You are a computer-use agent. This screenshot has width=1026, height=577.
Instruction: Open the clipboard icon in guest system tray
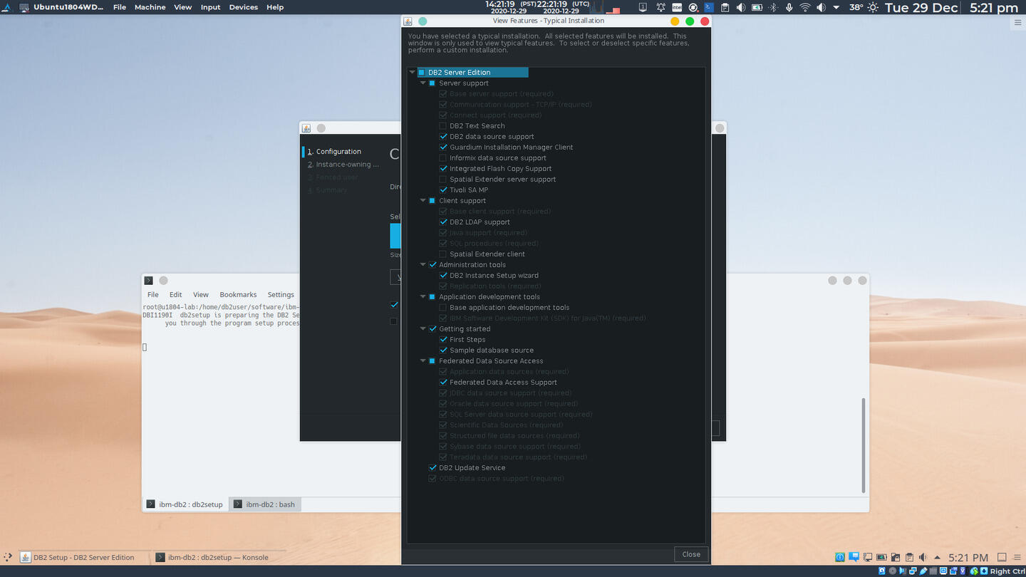coord(909,557)
